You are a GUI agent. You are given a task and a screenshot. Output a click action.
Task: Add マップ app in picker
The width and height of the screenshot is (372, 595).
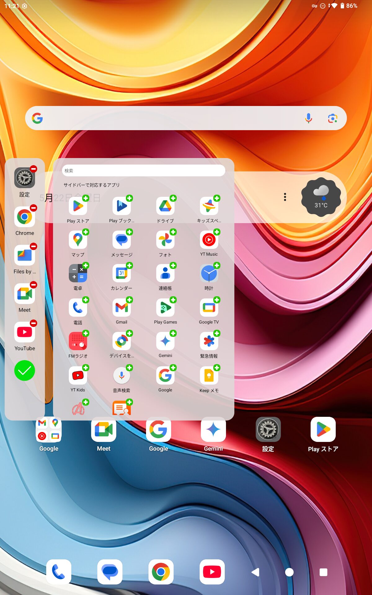click(x=86, y=232)
